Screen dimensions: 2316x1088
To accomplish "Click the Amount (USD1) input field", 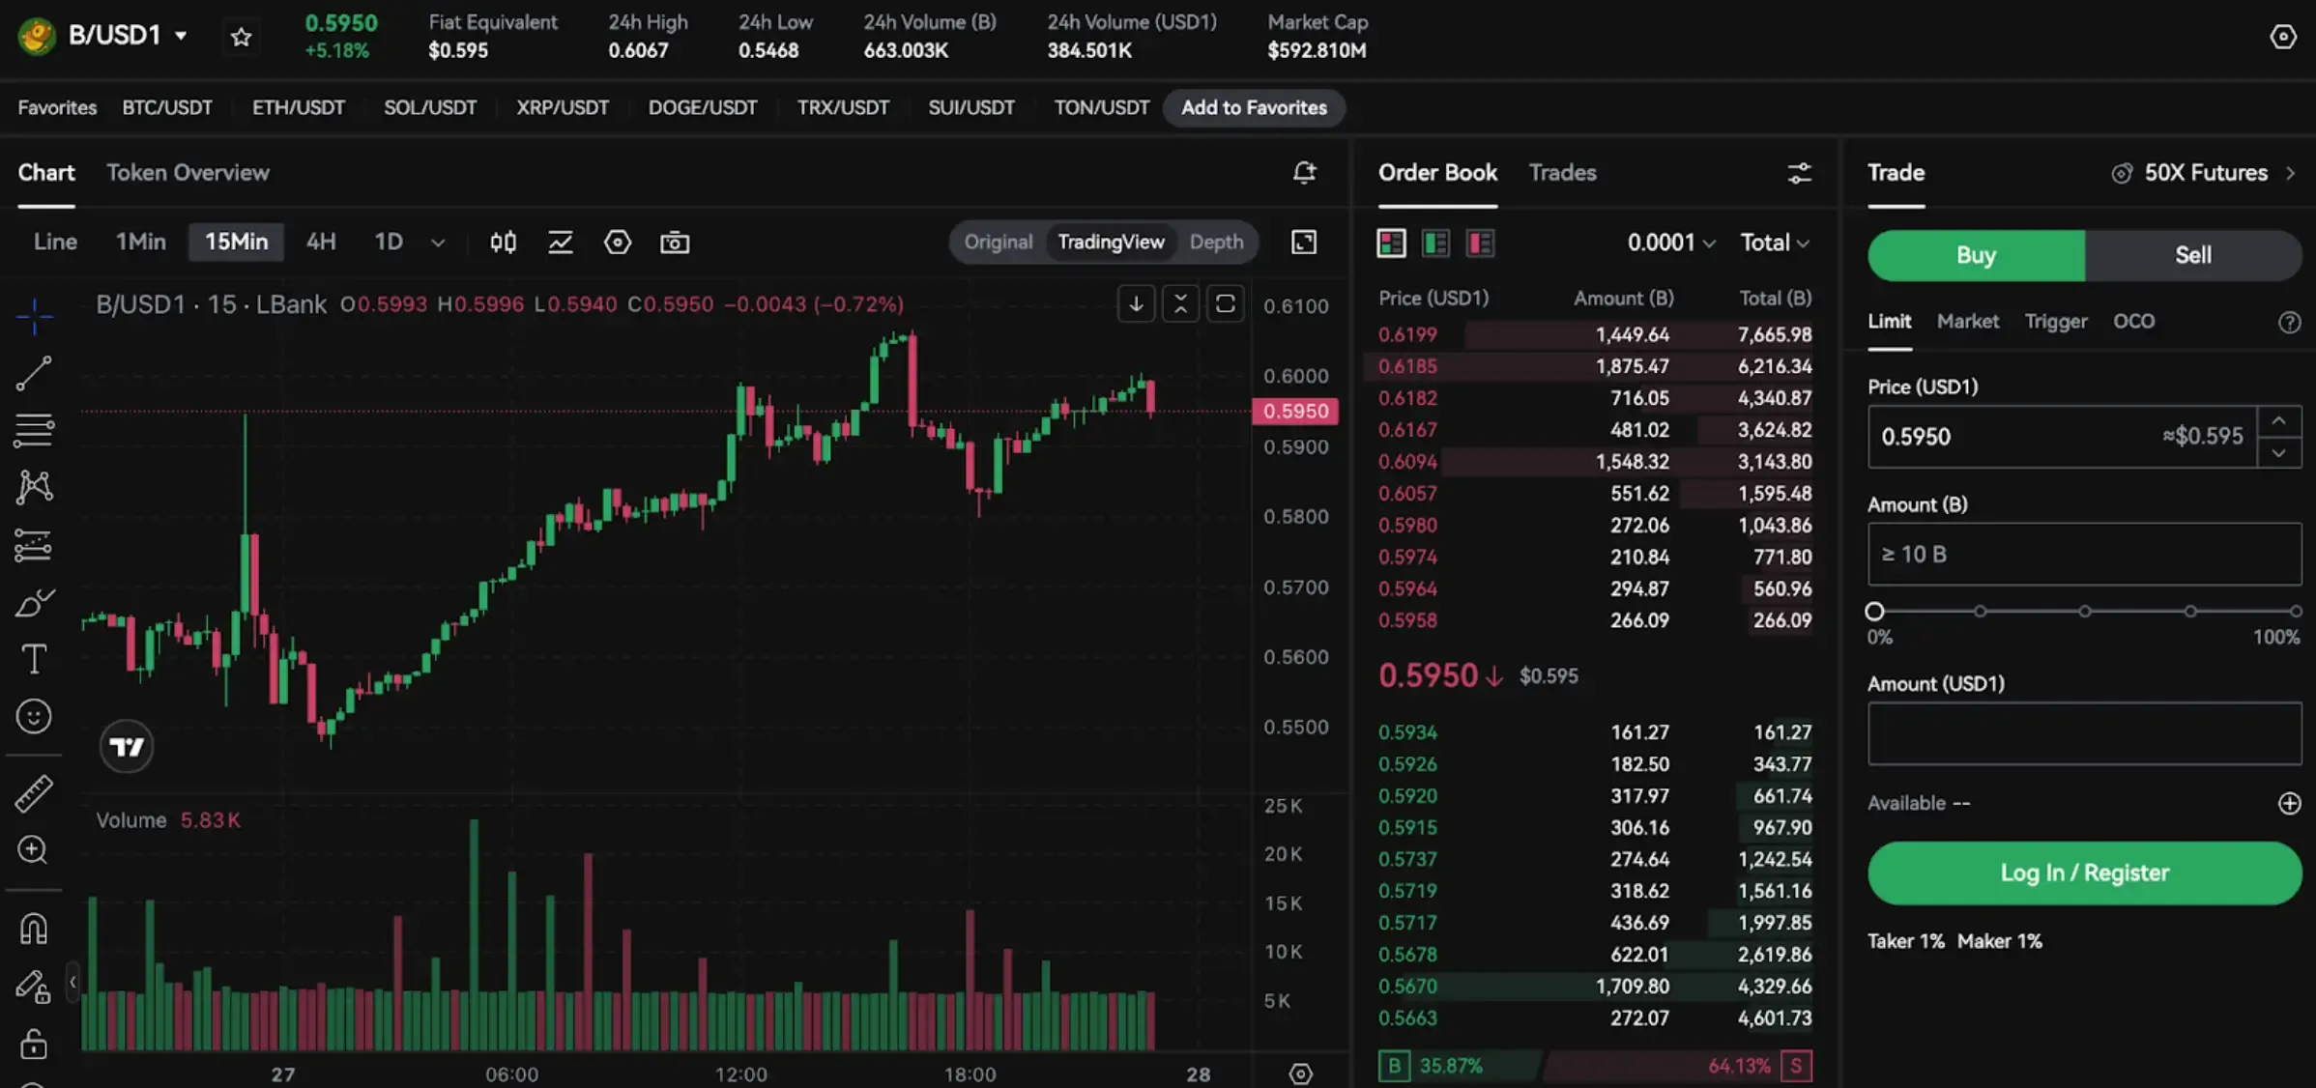I will (2083, 734).
